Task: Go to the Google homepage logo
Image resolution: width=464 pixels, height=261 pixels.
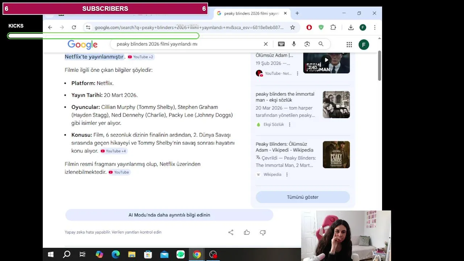Action: coord(83,45)
